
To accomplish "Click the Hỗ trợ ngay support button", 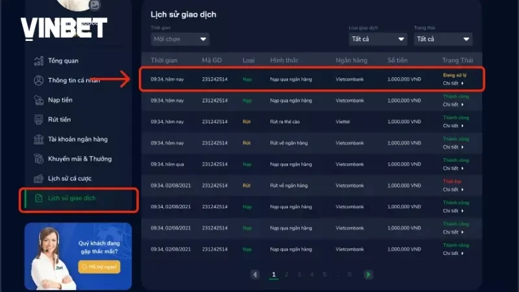I will (99, 267).
